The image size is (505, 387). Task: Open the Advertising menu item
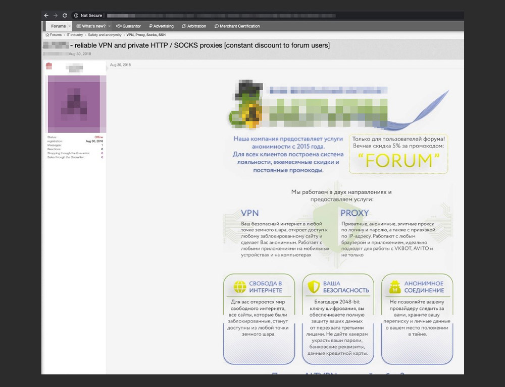161,26
